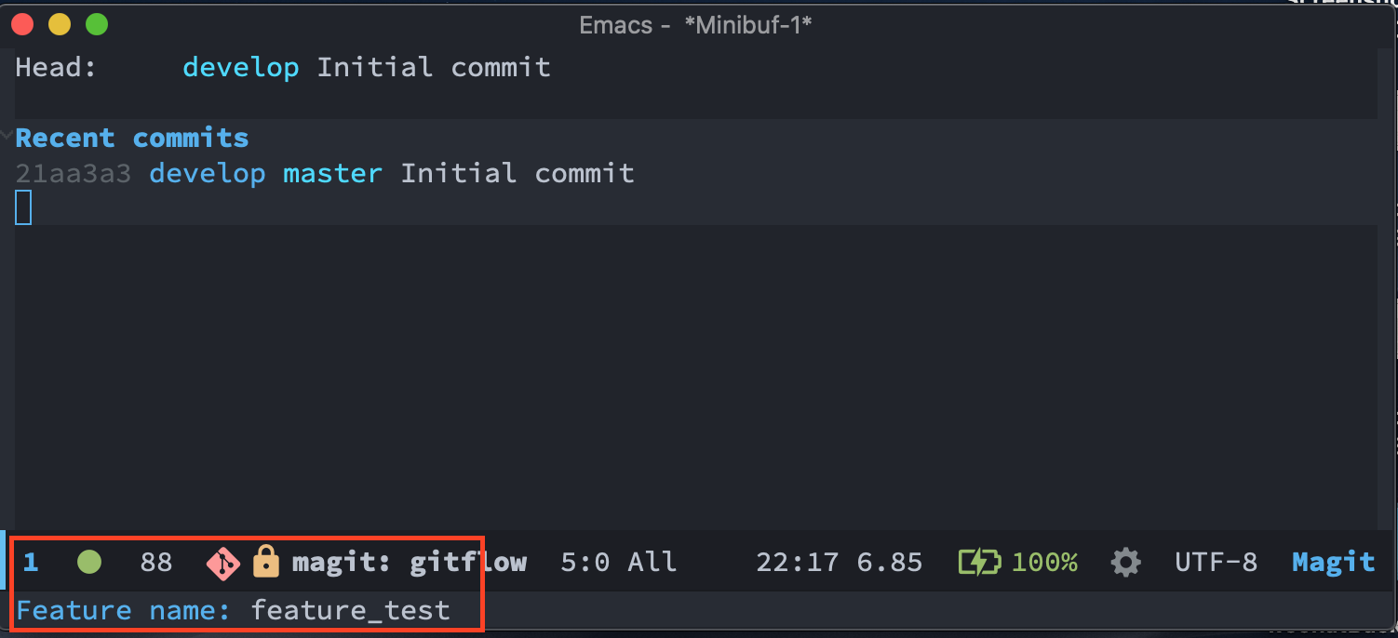Click the Recent commits heading
This screenshot has width=1398, height=638.
pyautogui.click(x=132, y=138)
